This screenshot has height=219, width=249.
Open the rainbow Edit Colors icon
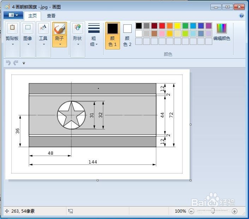click(221, 28)
